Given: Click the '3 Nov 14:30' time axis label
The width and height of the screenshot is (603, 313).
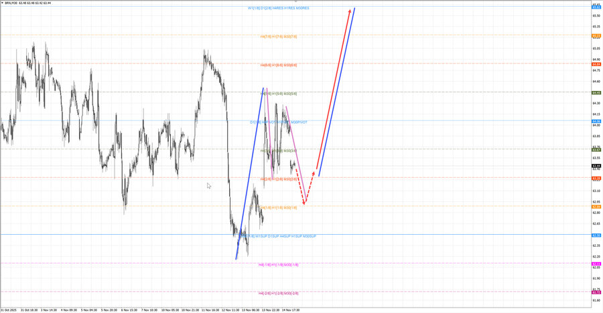Looking at the screenshot, I should coord(49,310).
